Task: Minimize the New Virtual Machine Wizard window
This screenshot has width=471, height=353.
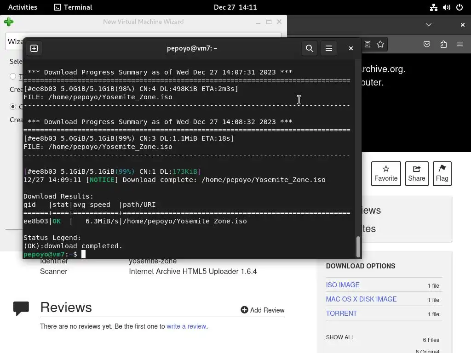Action: coord(258,22)
